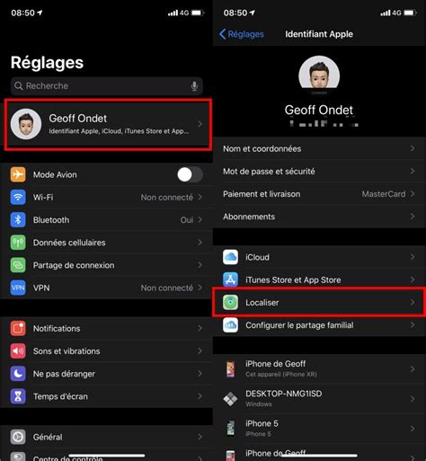Open Données cellulaires settings
This screenshot has width=426, height=461.
coord(106,243)
